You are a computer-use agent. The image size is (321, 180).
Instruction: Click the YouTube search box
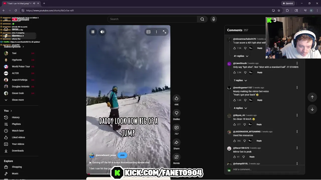pyautogui.click(x=152, y=19)
